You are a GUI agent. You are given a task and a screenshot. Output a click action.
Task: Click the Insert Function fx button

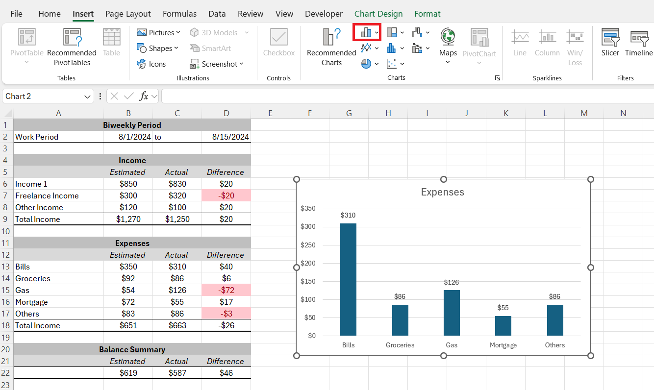[144, 96]
